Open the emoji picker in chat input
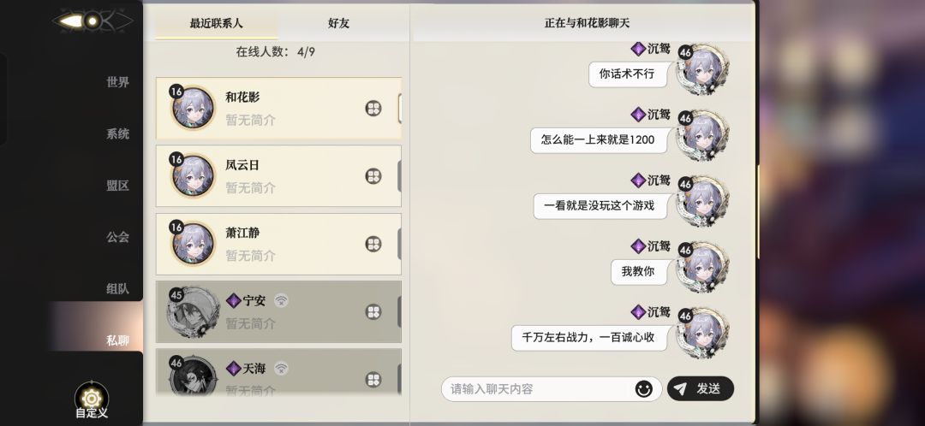 coord(643,389)
